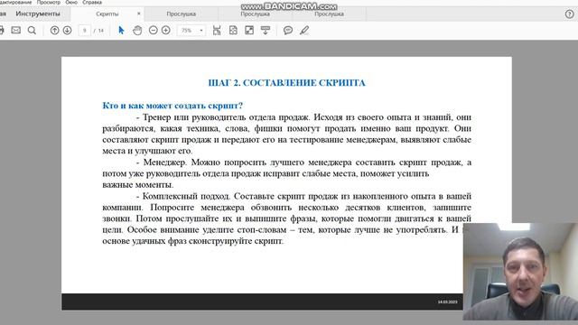Zoom in with the plus icon
This screenshot has width=578, height=325.
(166, 30)
